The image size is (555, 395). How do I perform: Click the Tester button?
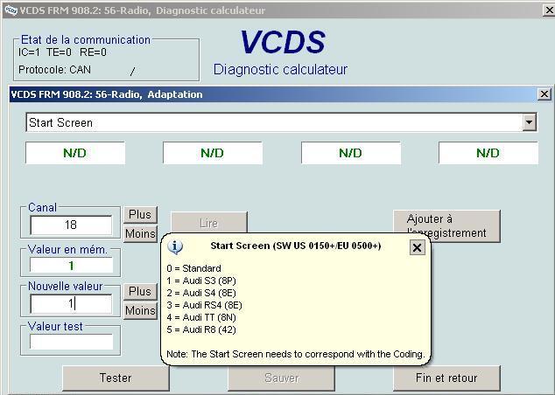pos(116,378)
